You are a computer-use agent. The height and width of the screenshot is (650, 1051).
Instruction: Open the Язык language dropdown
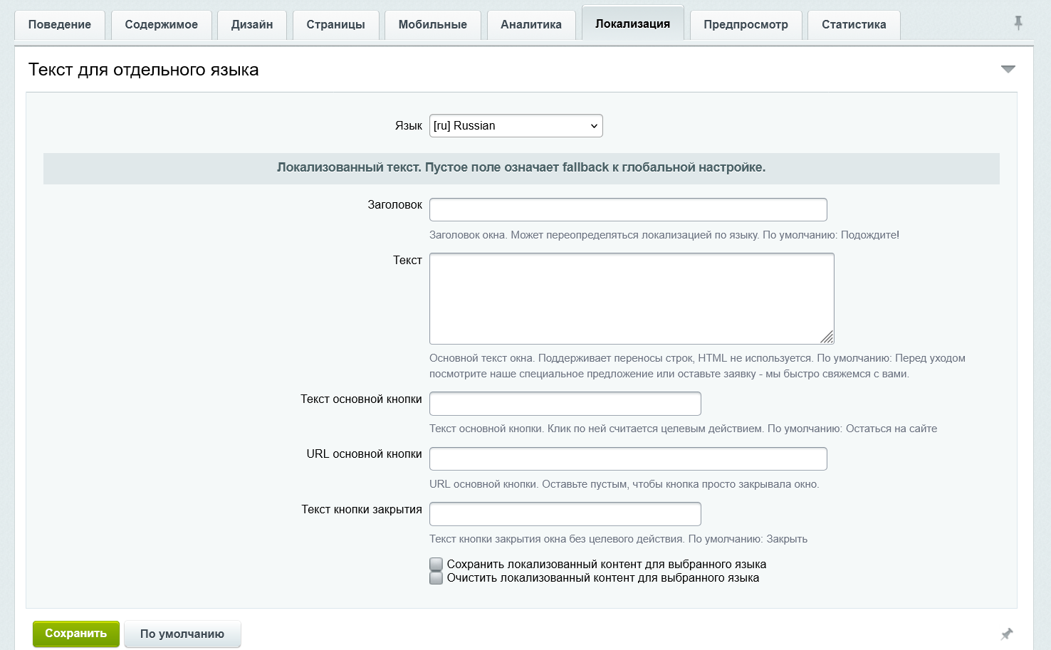coord(516,126)
